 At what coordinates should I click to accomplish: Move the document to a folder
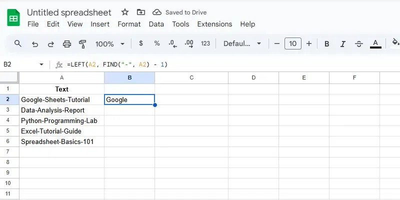[140, 12]
